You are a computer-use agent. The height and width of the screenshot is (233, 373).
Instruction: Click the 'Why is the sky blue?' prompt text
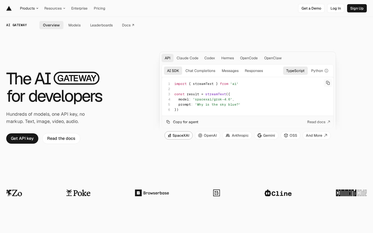218,105
